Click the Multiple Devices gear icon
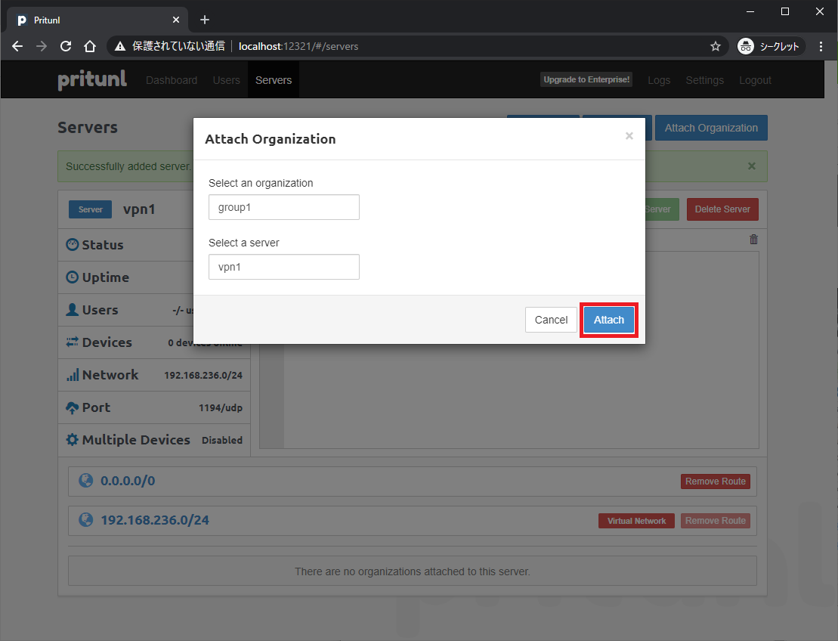 pyautogui.click(x=72, y=440)
